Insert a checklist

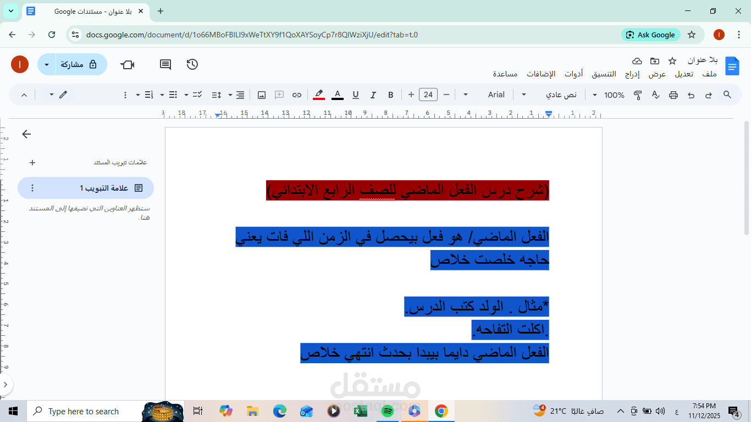[x=197, y=95]
